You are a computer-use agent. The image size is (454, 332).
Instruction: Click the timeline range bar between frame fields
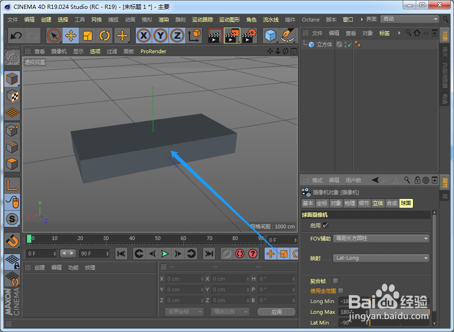pyautogui.click(x=68, y=254)
